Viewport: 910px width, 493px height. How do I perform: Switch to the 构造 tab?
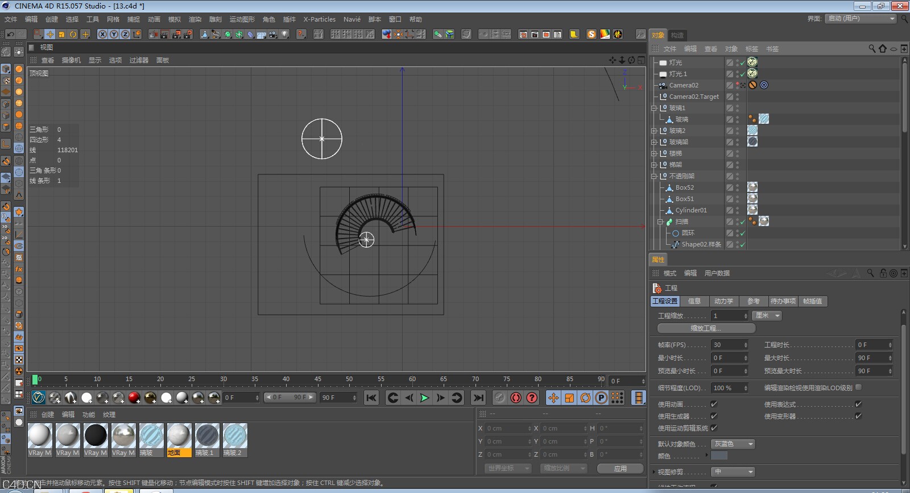coord(677,35)
